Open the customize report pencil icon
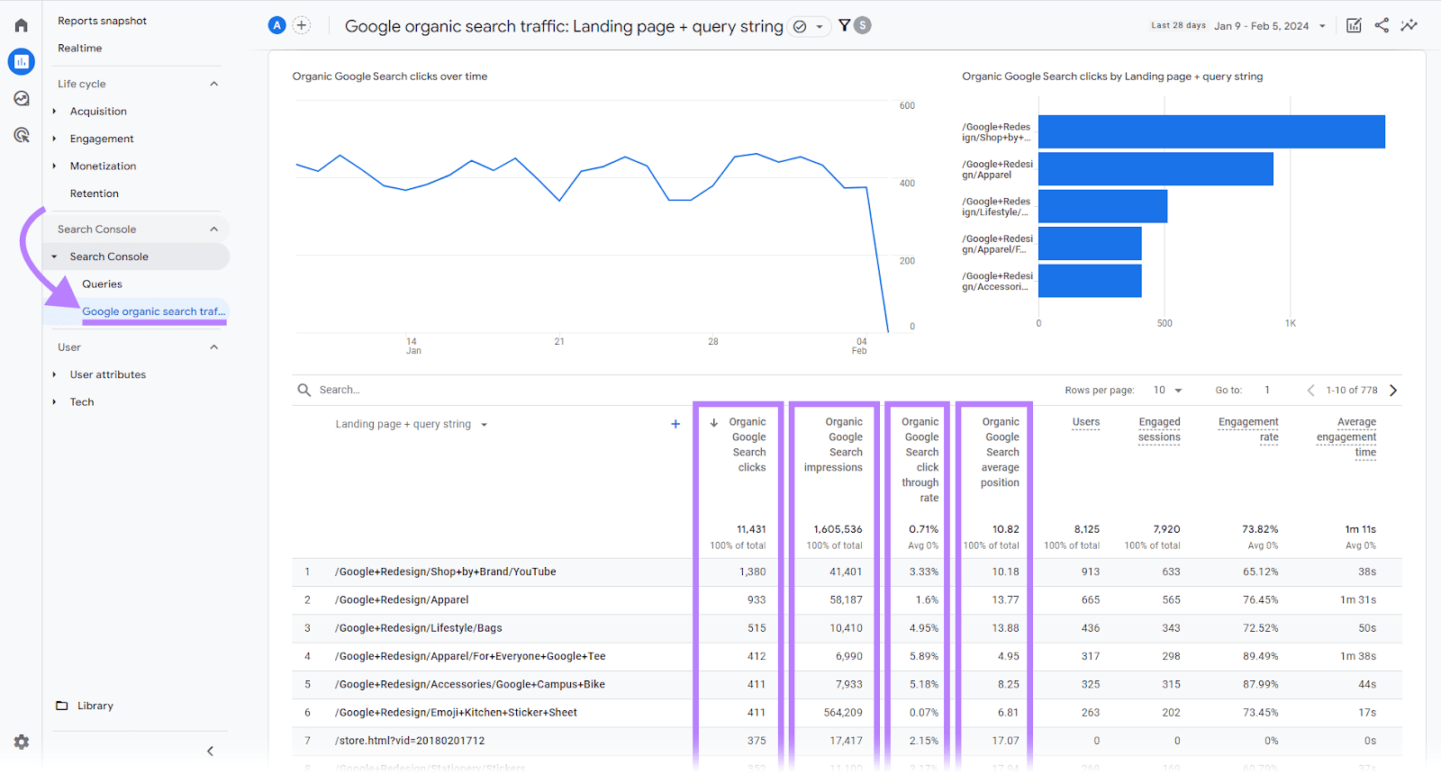Image resolution: width=1441 pixels, height=774 pixels. pyautogui.click(x=1354, y=25)
